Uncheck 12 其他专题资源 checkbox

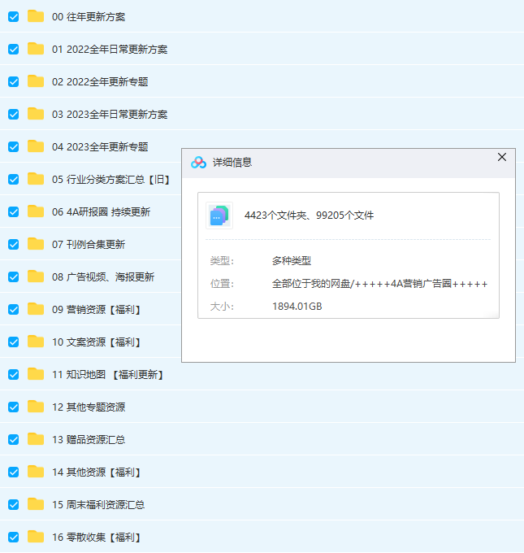click(x=13, y=407)
